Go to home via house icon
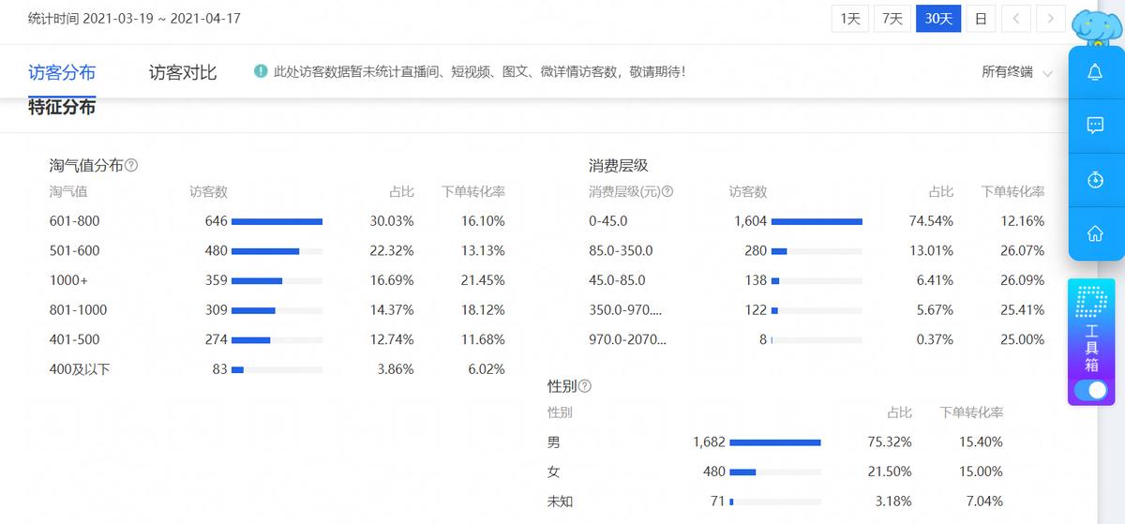The image size is (1125, 524). pyautogui.click(x=1094, y=233)
